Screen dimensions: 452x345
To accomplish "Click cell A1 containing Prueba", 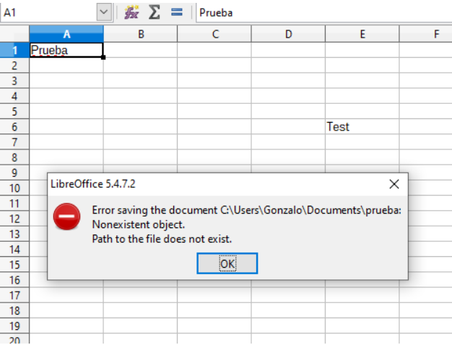I will tap(66, 51).
